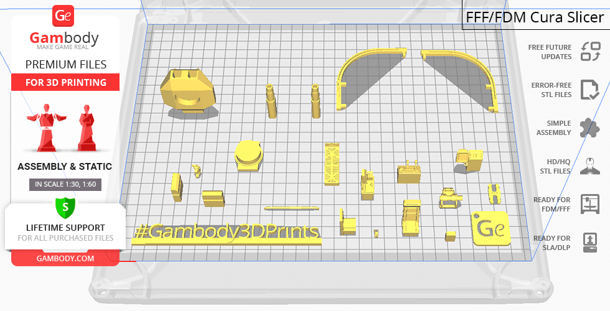Click the ERROR-FREE STL FILES label
610x311 pixels.
(x=551, y=90)
